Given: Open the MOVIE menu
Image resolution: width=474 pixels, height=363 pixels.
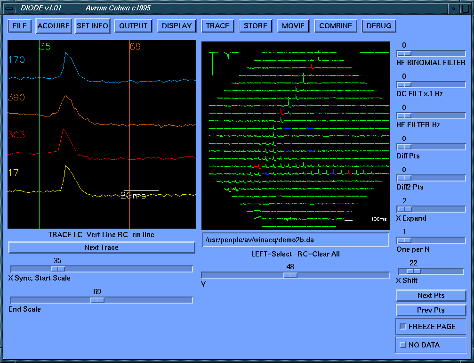Looking at the screenshot, I should 293,26.
